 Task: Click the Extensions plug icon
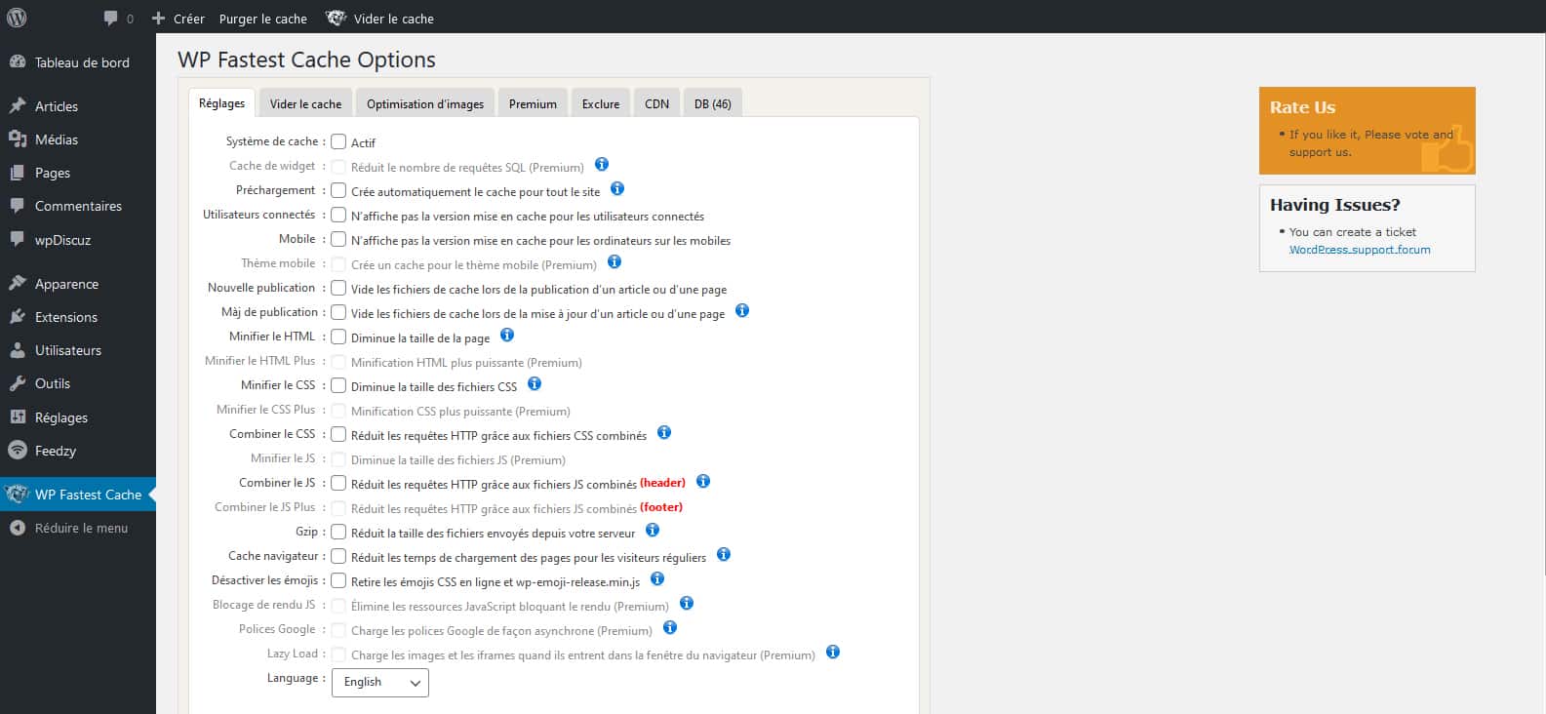point(18,316)
